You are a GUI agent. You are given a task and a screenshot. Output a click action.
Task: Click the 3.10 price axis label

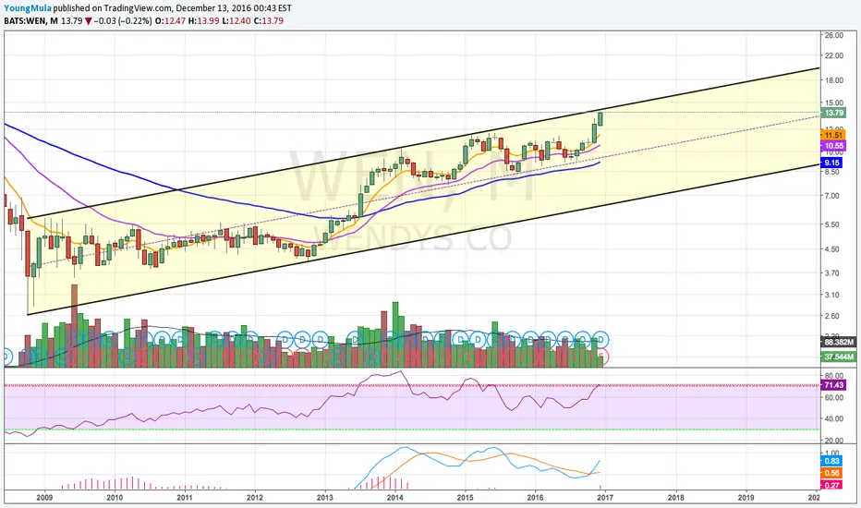tap(831, 295)
